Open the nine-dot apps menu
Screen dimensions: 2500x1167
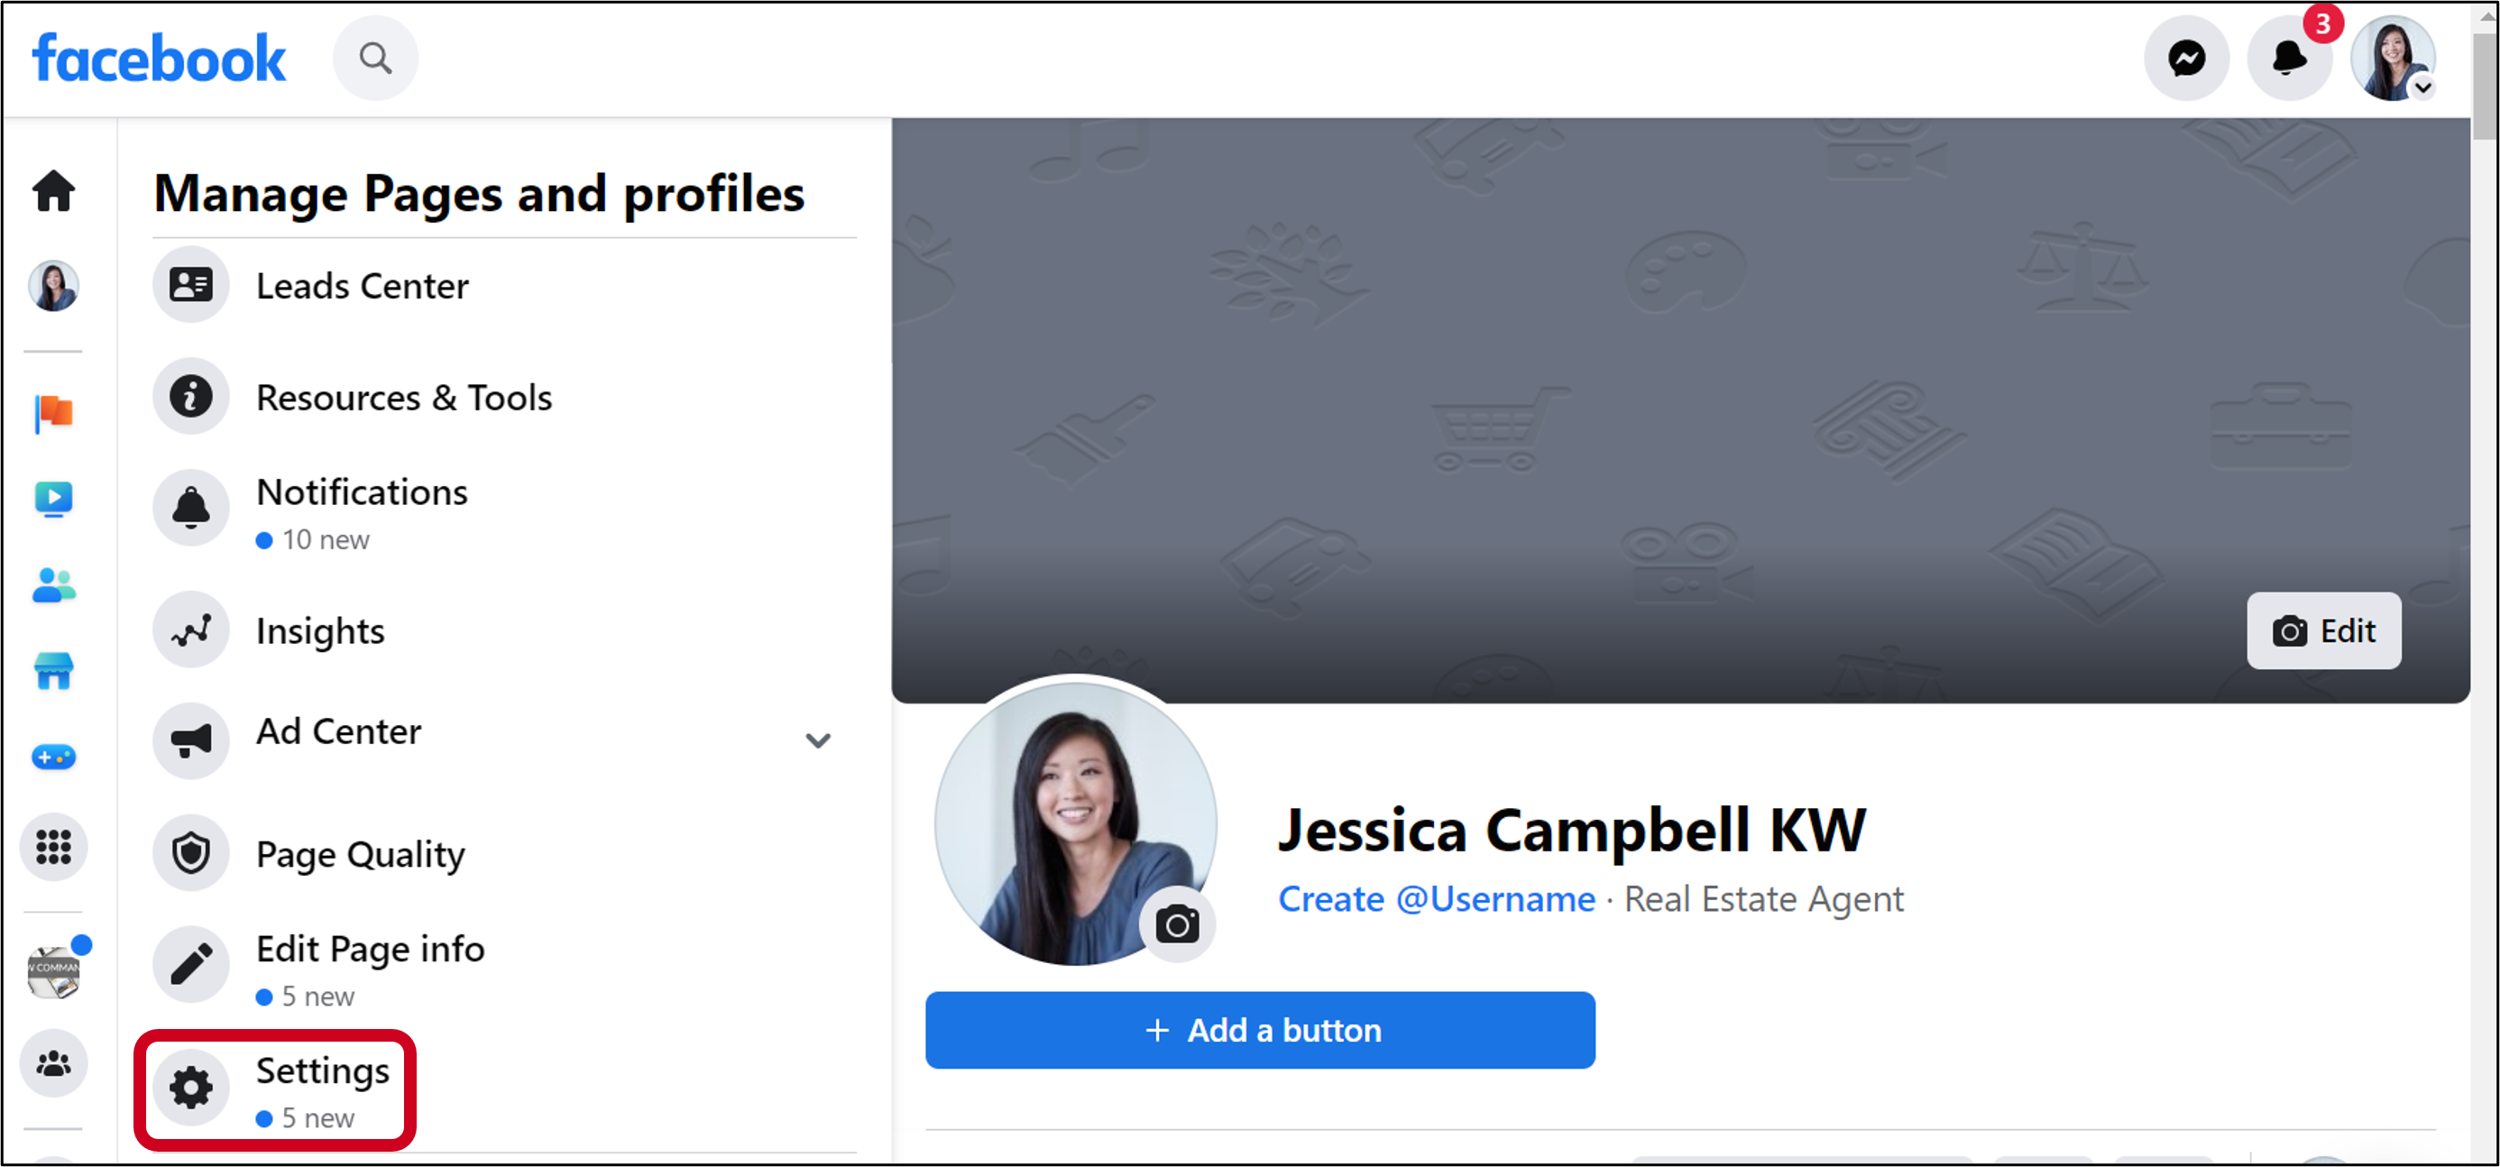point(53,847)
